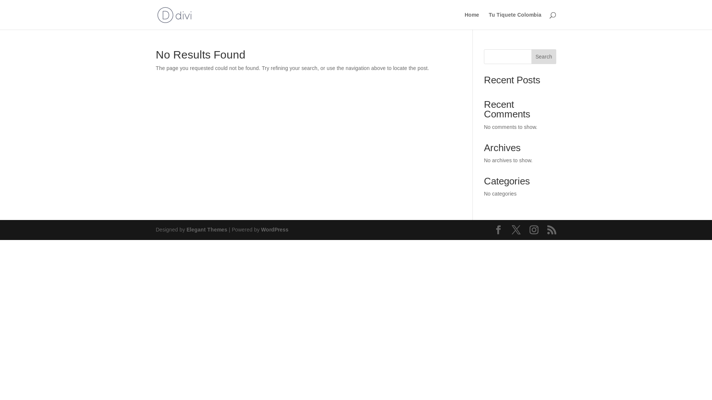This screenshot has width=712, height=400.
Task: Focus the sidebar search text field
Action: click(x=508, y=57)
